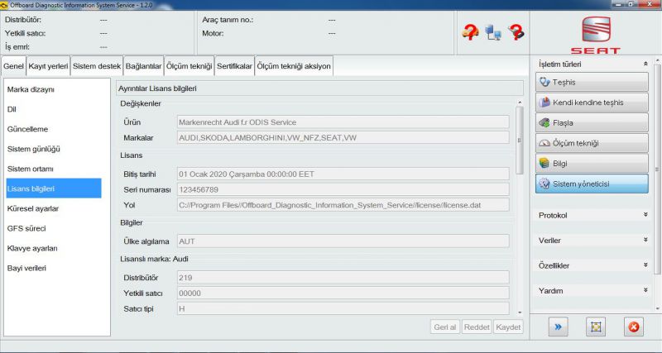Click the gauge icon on Ölçüm tekniği

click(544, 143)
